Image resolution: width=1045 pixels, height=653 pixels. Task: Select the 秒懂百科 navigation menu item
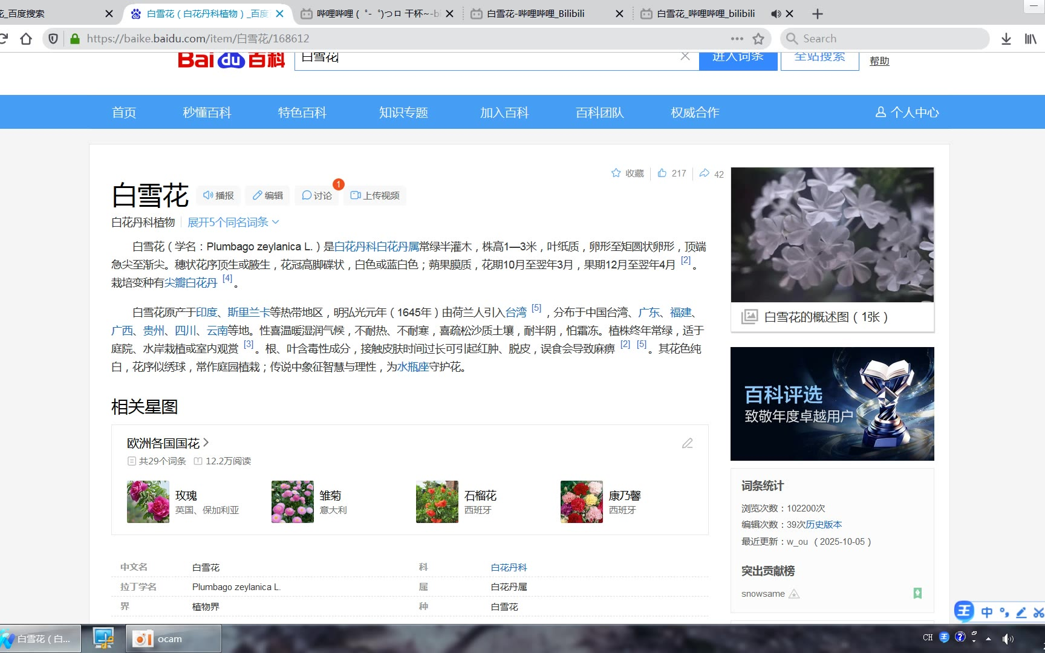207,112
